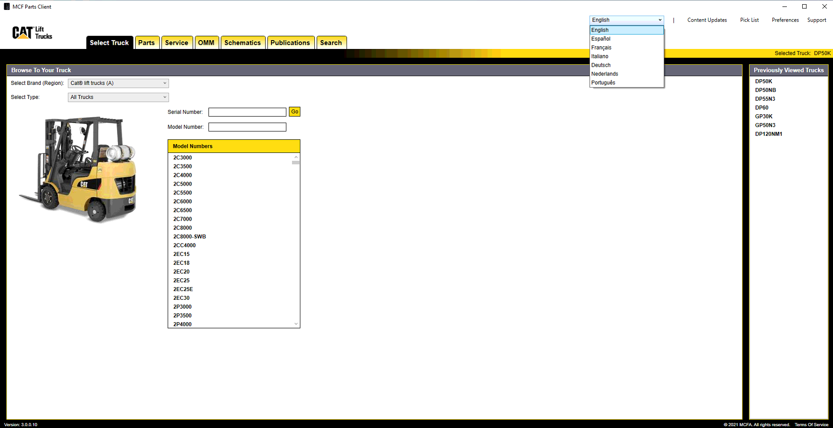
Task: Switch to the Parts tab
Action: point(146,43)
